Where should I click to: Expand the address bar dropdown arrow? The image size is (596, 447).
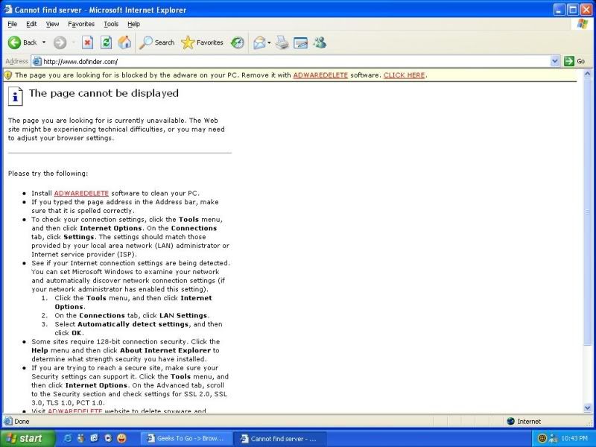(x=554, y=61)
